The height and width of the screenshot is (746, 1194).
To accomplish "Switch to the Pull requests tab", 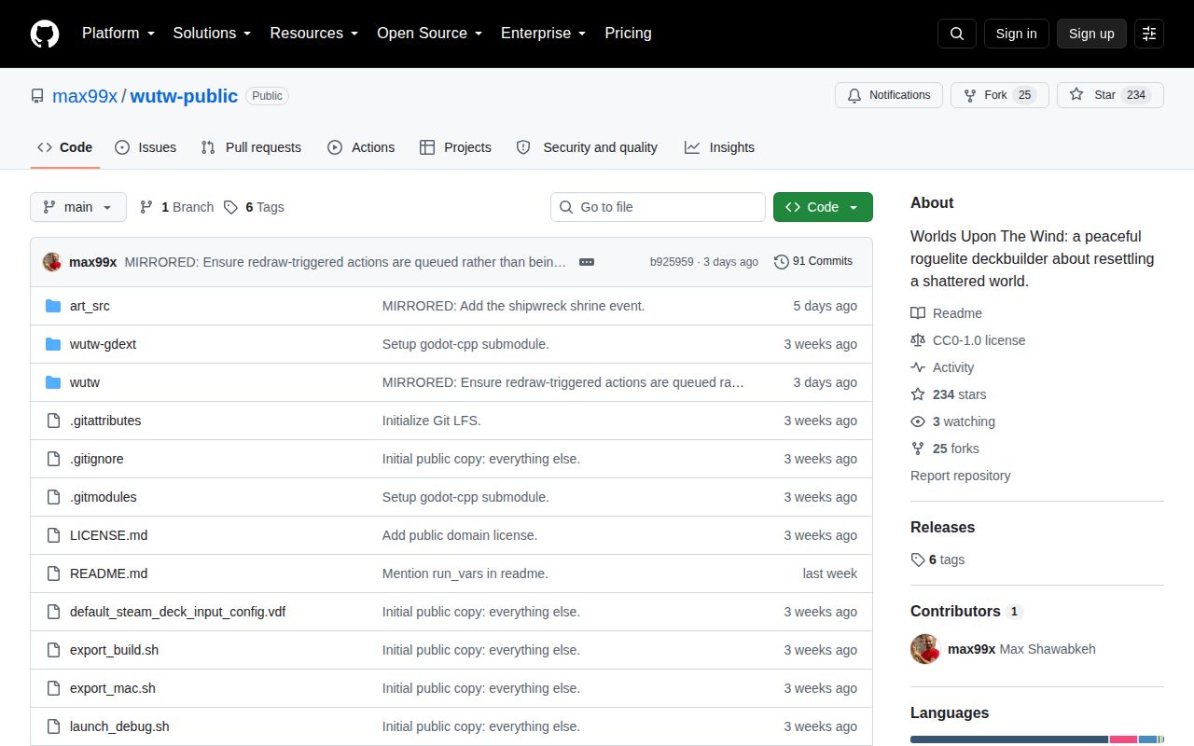I will [x=251, y=147].
